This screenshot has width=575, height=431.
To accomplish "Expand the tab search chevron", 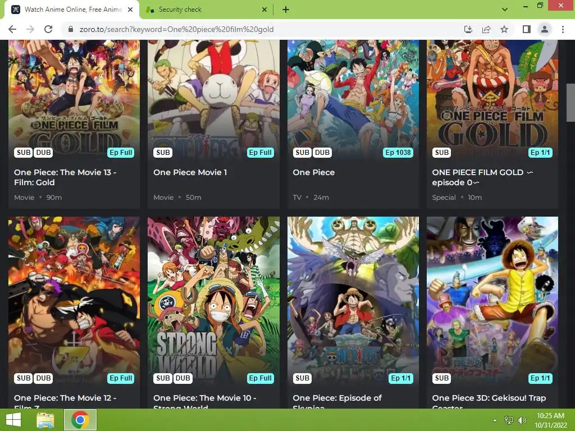I will tap(505, 10).
